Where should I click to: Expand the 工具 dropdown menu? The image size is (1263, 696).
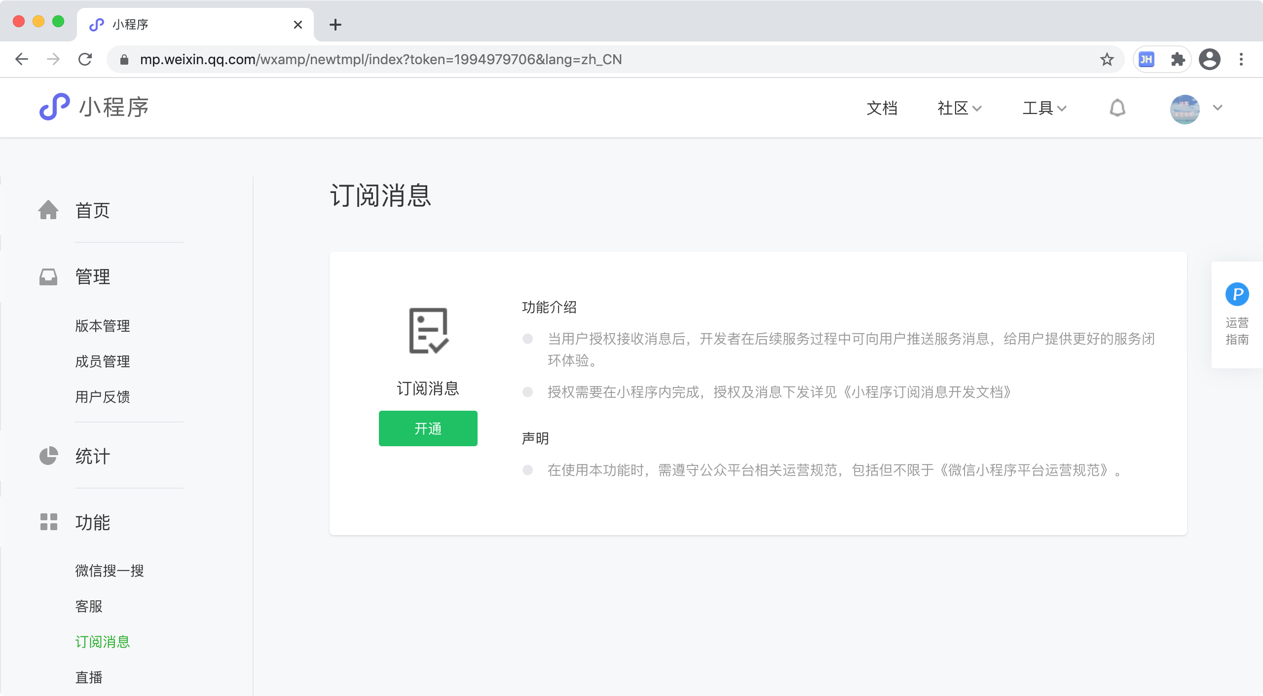(1044, 108)
